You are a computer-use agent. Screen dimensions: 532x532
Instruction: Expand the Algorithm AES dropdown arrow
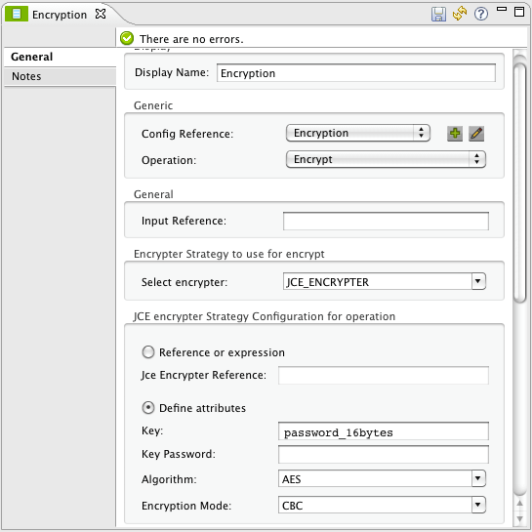tap(478, 478)
